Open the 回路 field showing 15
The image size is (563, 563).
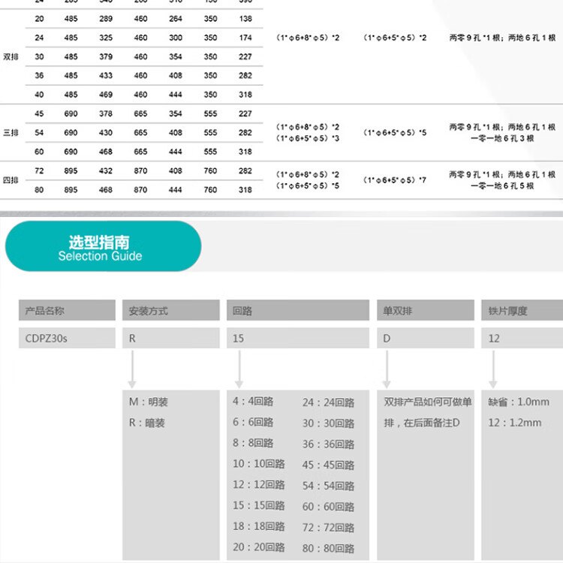(x=298, y=338)
